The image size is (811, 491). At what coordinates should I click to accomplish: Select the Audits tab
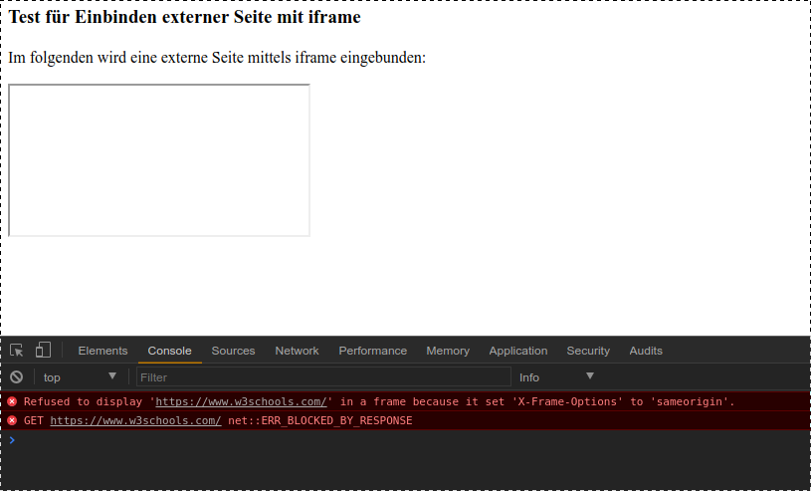646,351
